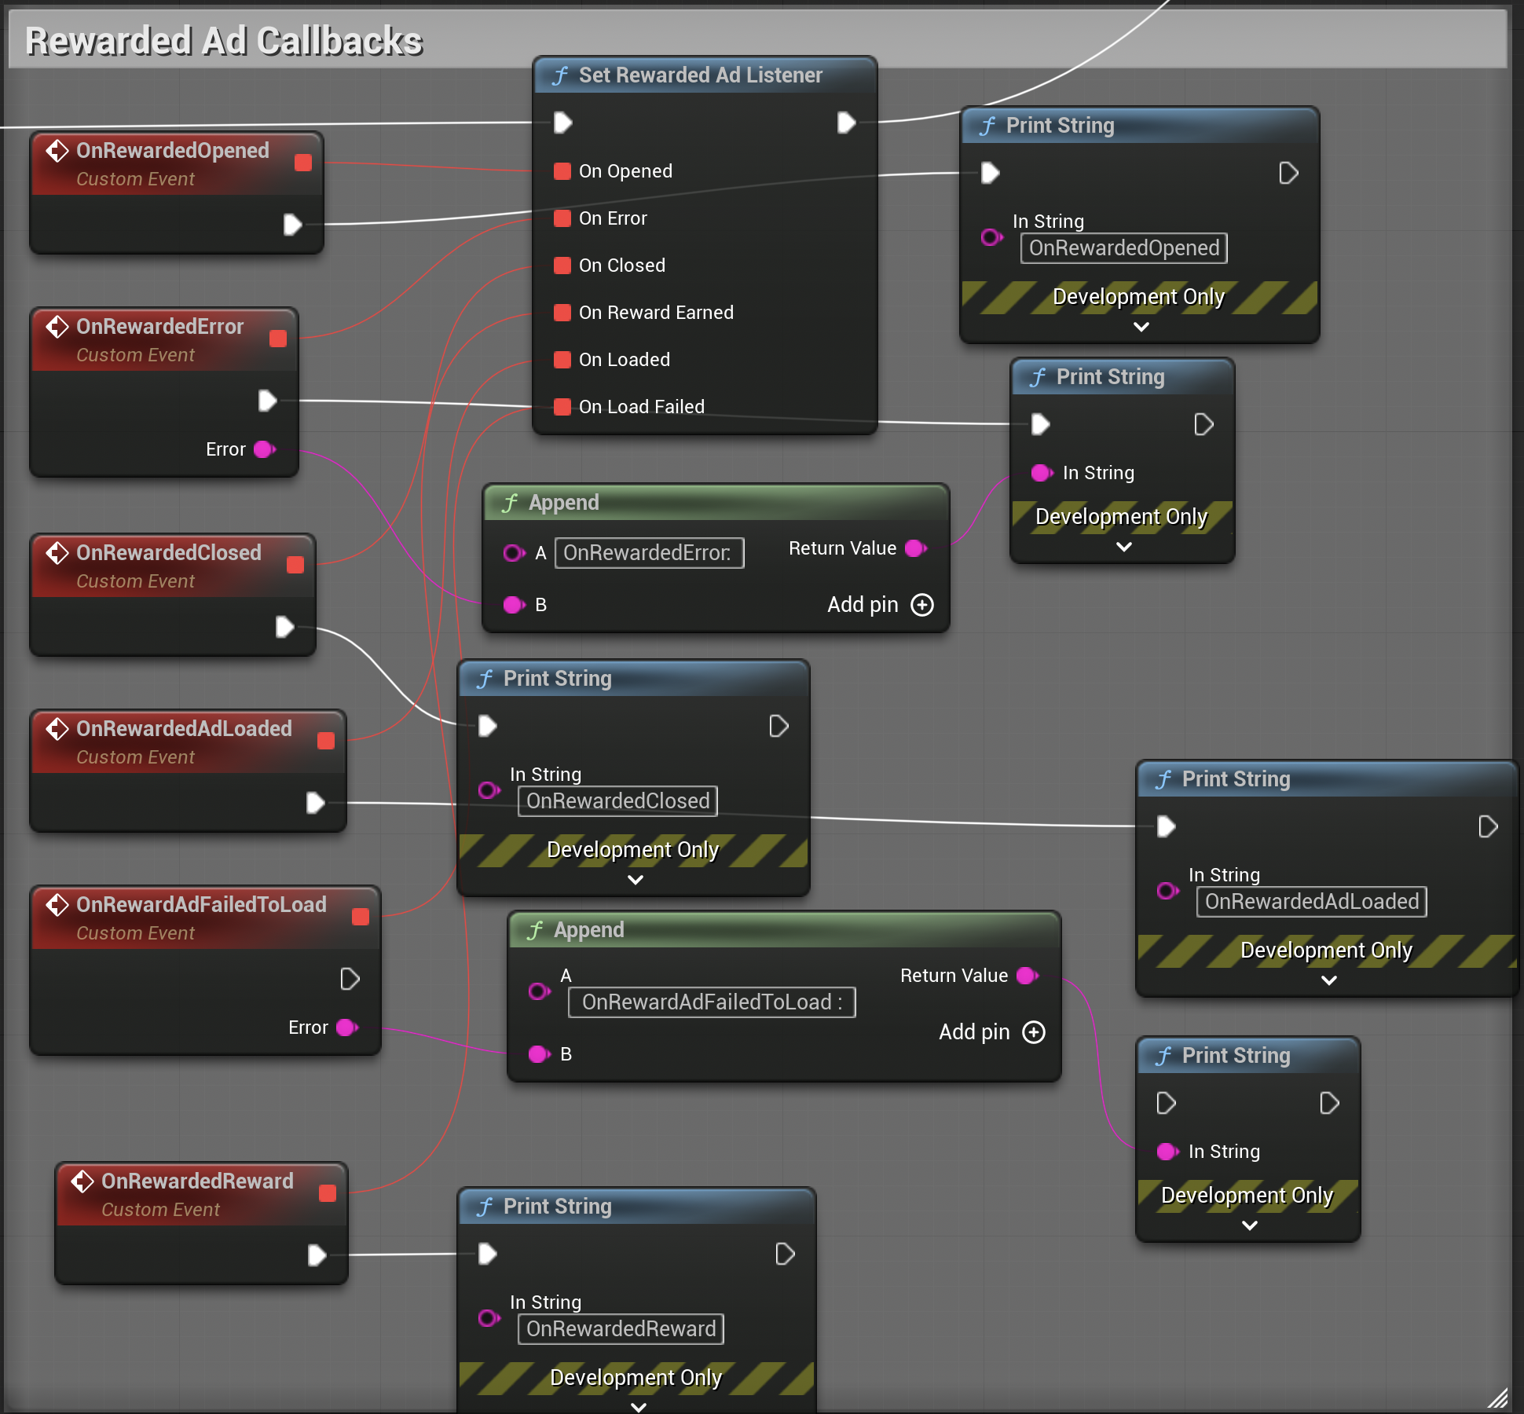Screen dimensions: 1524x1414
Task: Select the OnRewardedClosed custom event title
Action: 169,553
